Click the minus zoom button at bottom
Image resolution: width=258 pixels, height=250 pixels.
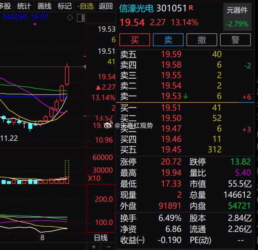coord(109,247)
